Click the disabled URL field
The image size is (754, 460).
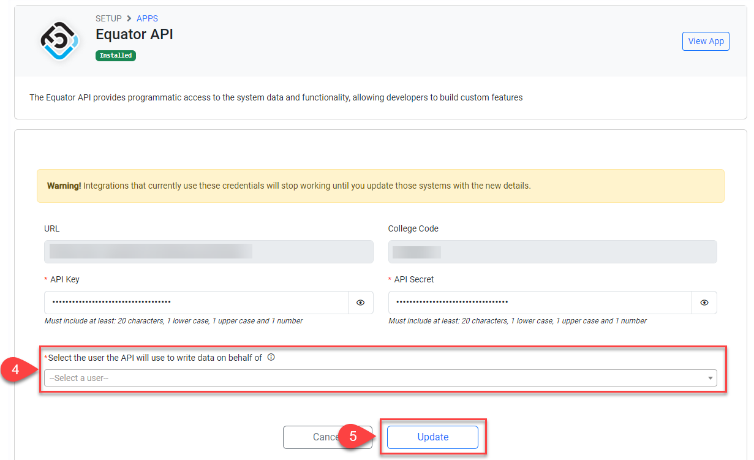[209, 252]
